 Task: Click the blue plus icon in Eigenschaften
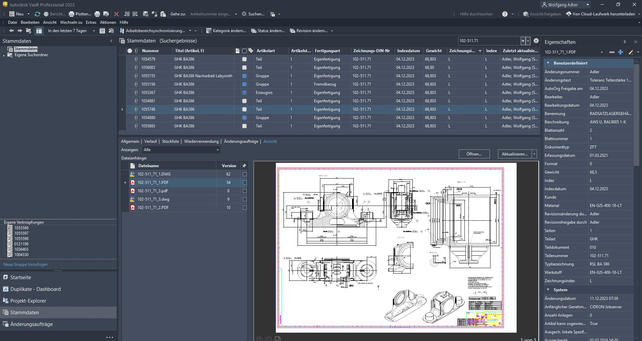pyautogui.click(x=621, y=52)
